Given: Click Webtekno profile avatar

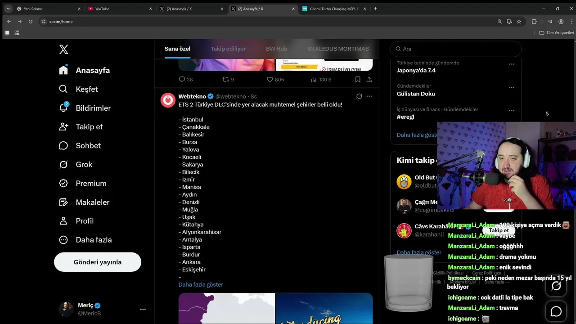Looking at the screenshot, I should coord(168,100).
